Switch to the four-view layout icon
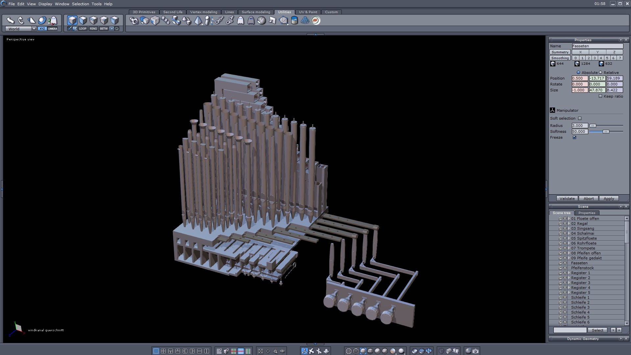This screenshot has height=355, width=631. 163,351
